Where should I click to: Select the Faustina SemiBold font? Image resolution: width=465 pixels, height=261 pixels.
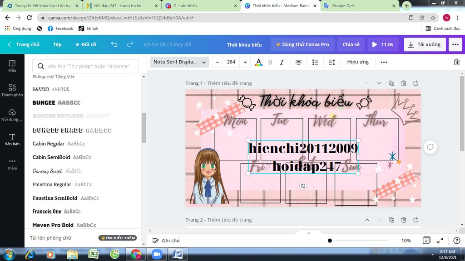[65, 198]
